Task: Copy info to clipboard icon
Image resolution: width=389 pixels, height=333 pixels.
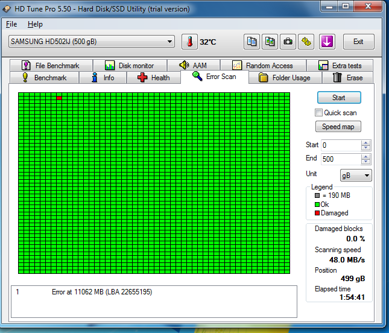Action: pos(252,42)
